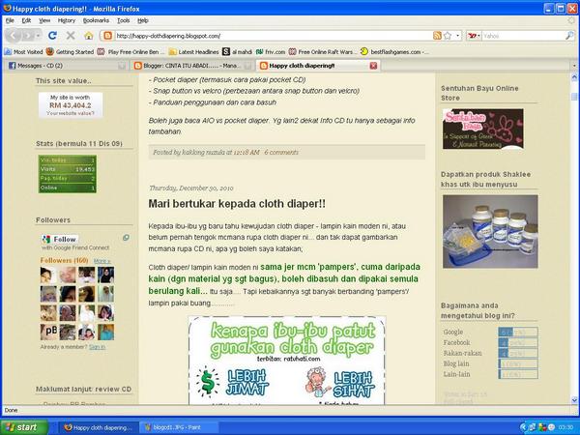Screen dimensions: 580x435
Task: Click the Blogger site icon in address bar
Action: pyautogui.click(x=107, y=36)
